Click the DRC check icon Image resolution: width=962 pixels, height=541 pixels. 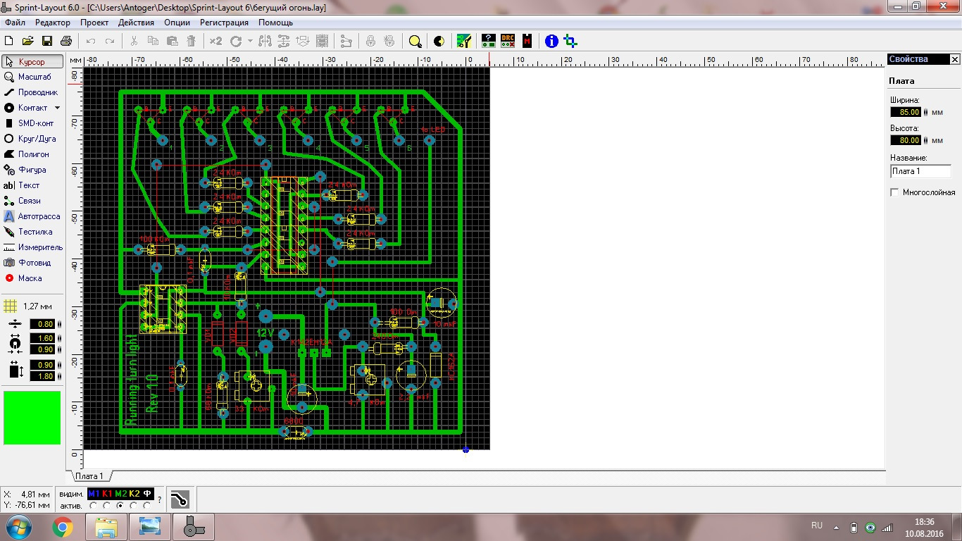pos(507,41)
